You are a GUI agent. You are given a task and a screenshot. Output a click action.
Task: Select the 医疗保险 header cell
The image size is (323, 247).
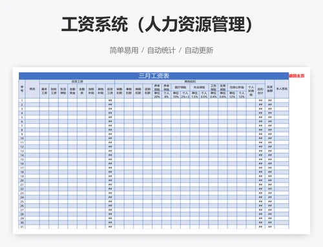(180, 87)
